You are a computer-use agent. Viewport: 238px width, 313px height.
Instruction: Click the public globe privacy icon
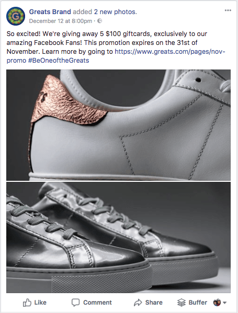point(99,21)
